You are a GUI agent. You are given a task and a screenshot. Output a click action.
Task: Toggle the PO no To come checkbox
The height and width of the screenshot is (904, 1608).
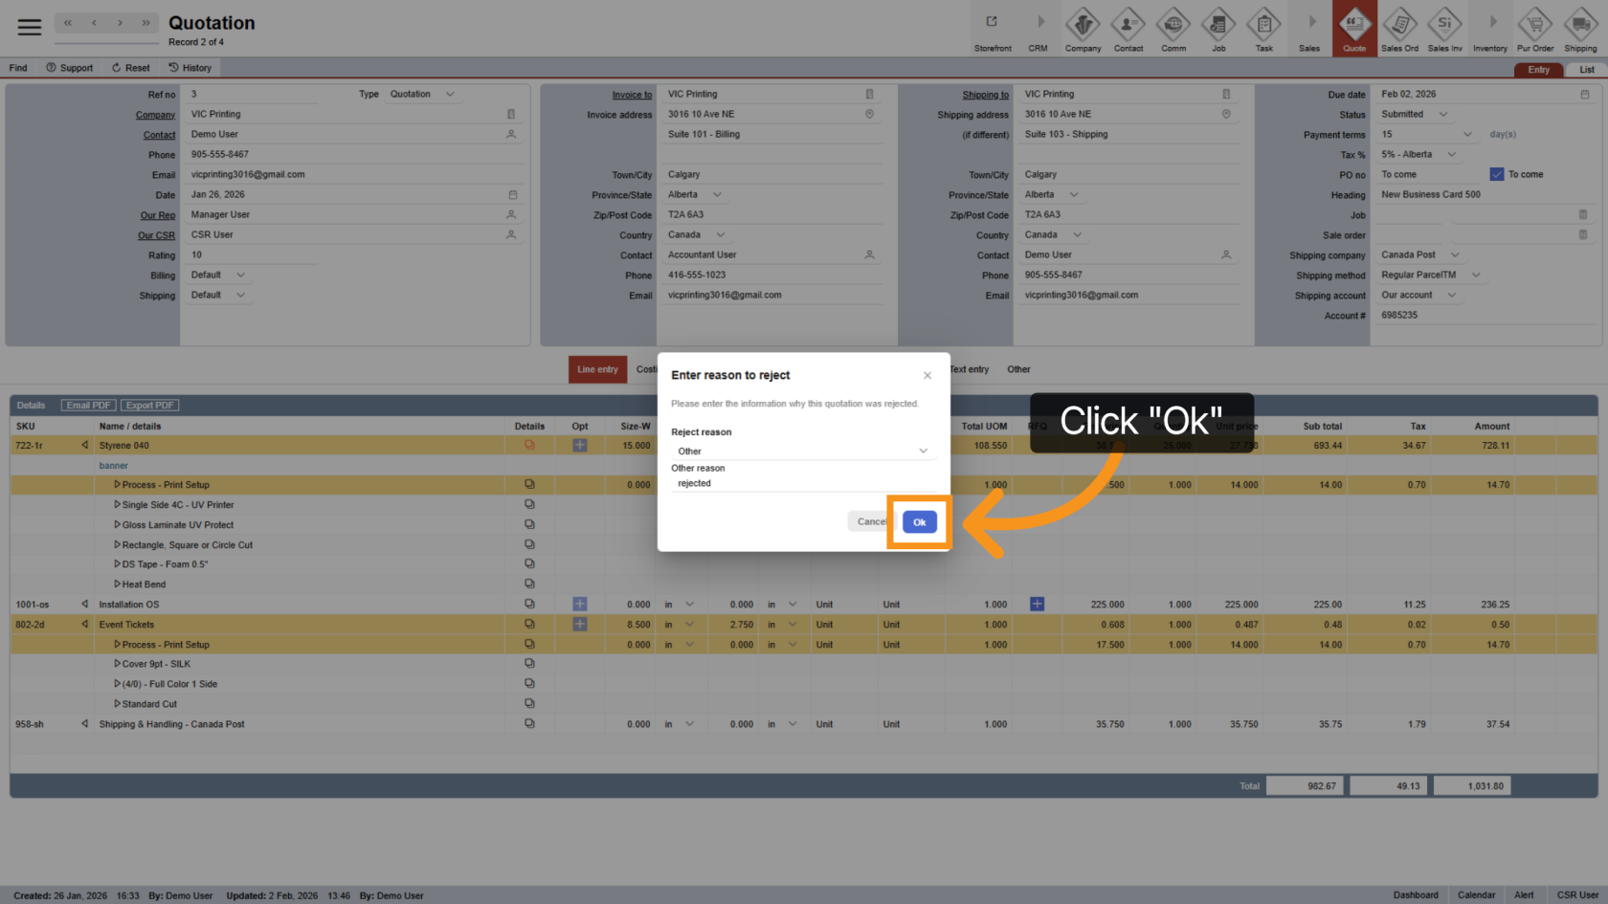[x=1497, y=174]
